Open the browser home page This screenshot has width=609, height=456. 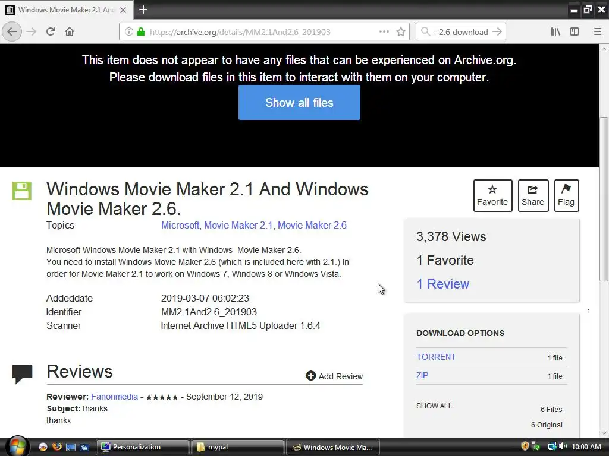tap(70, 32)
